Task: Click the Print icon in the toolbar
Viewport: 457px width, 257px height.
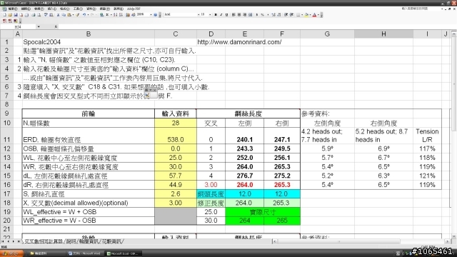Action: (x=34, y=15)
